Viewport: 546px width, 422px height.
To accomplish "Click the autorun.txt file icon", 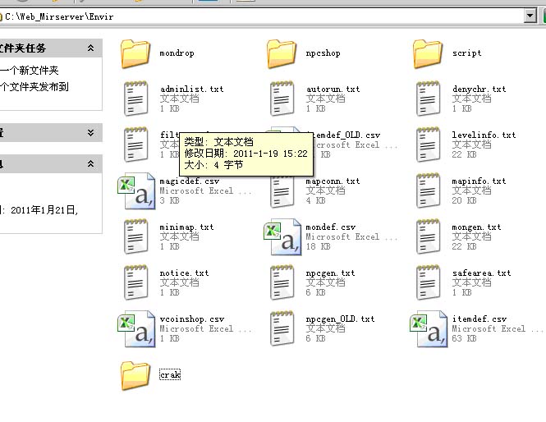I will [x=282, y=99].
